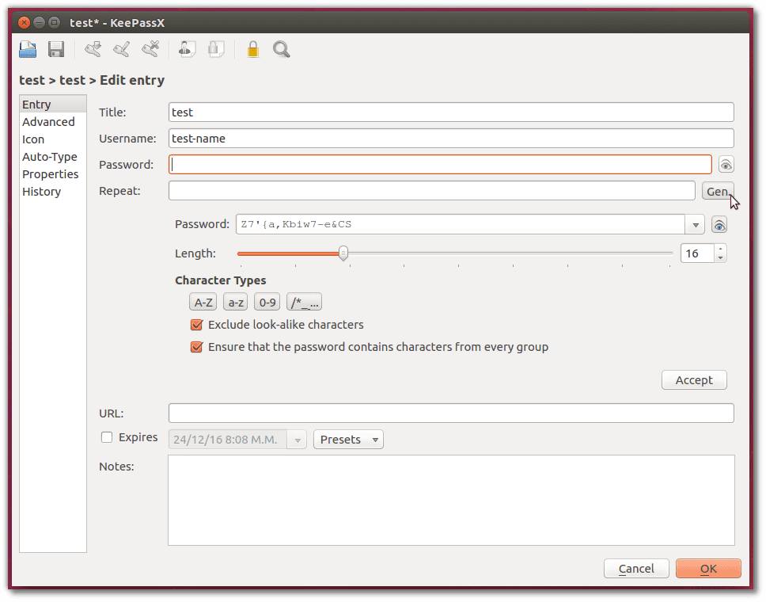Uncheck Exclude look-alike characters
This screenshot has height=602, width=766.
coord(196,325)
